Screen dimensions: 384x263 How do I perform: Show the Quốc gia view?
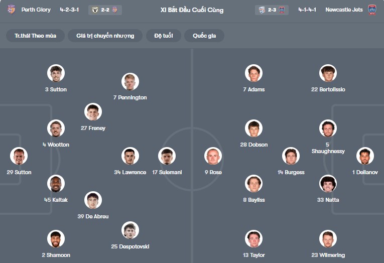[204, 36]
